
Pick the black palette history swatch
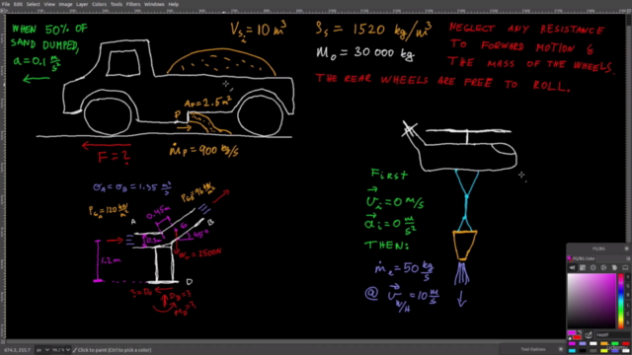(583, 351)
